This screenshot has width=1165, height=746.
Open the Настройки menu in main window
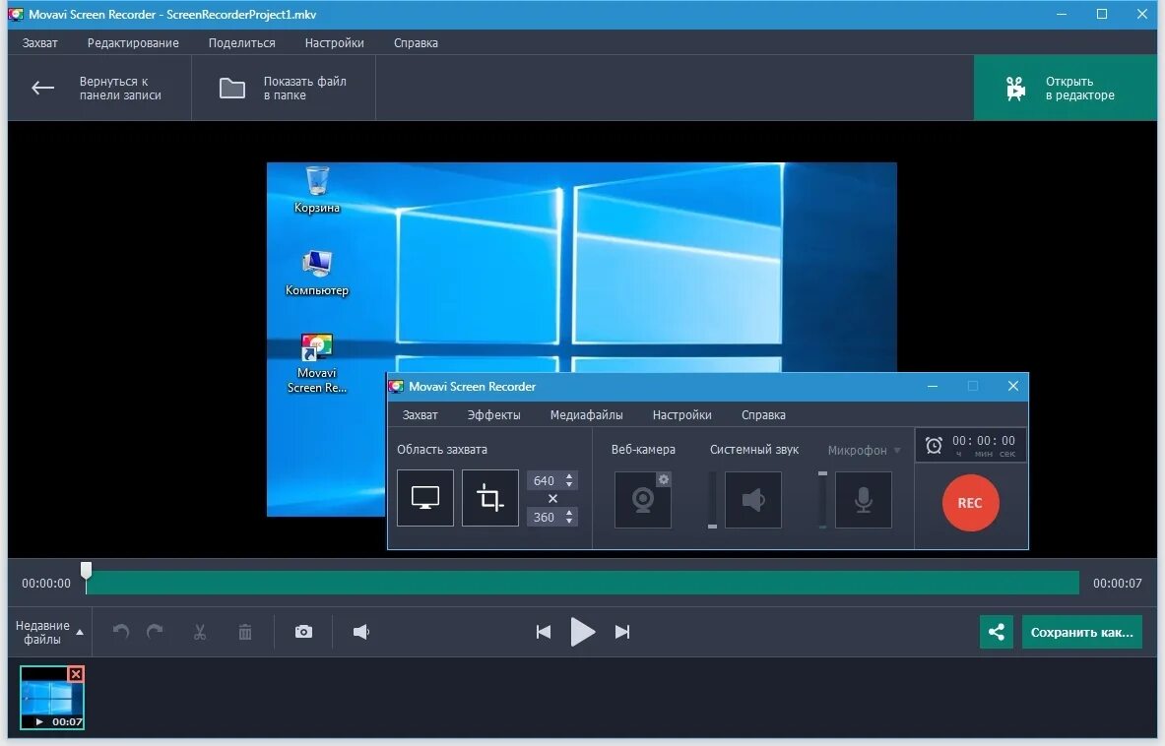click(x=335, y=43)
